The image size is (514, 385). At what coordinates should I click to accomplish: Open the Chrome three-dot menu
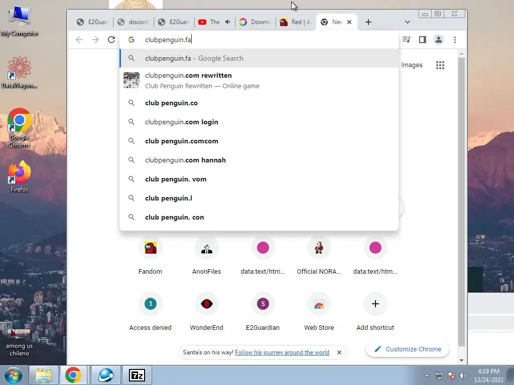point(455,40)
